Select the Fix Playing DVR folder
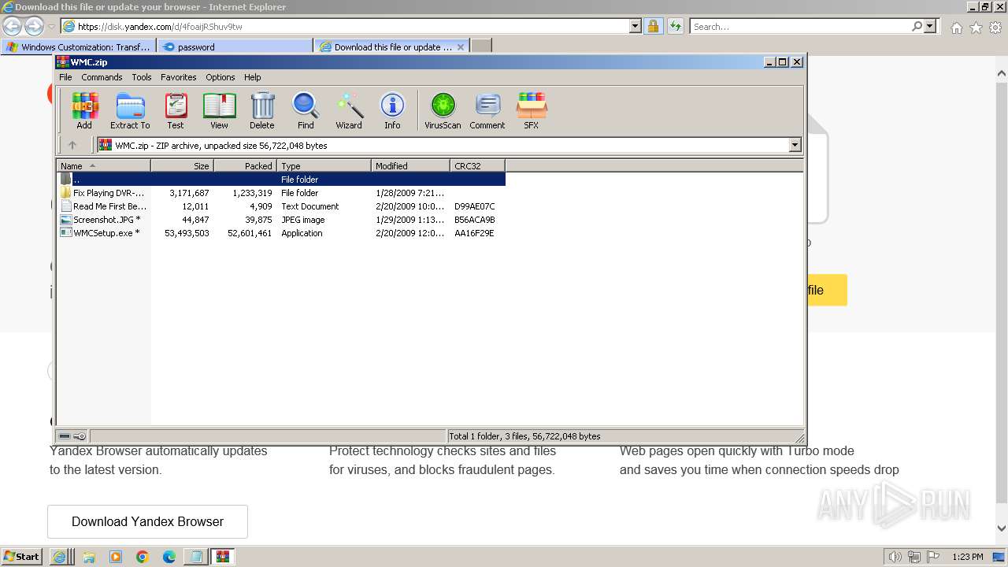 tap(281, 193)
